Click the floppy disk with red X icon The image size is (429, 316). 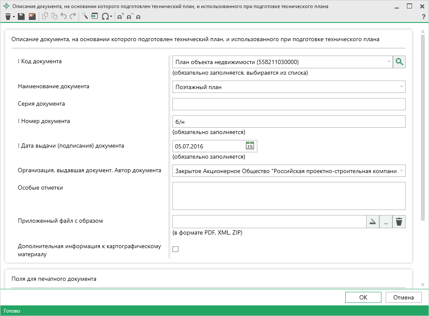[x=32, y=17]
